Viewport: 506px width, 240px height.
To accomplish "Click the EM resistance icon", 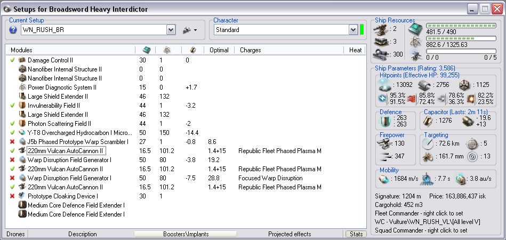I will click(383, 98).
